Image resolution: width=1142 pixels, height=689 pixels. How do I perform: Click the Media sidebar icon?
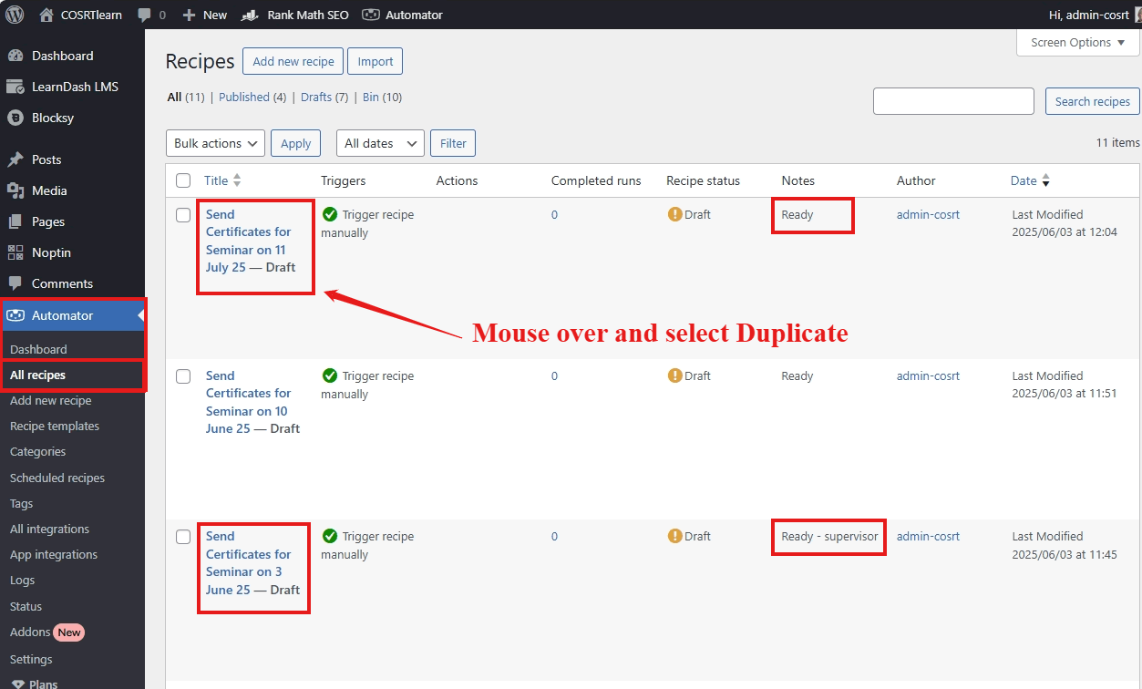(x=15, y=190)
